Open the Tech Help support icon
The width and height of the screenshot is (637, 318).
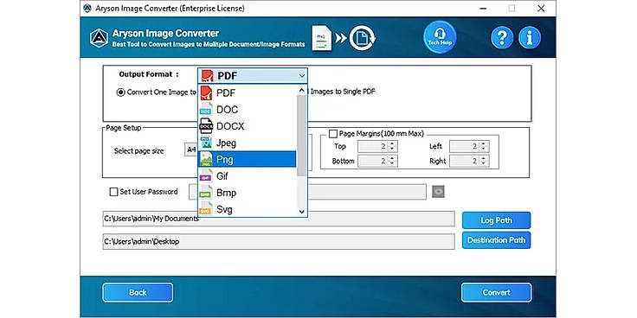[x=440, y=37]
